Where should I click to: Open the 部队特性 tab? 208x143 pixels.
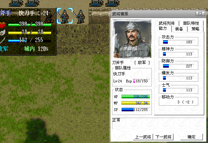point(191,23)
